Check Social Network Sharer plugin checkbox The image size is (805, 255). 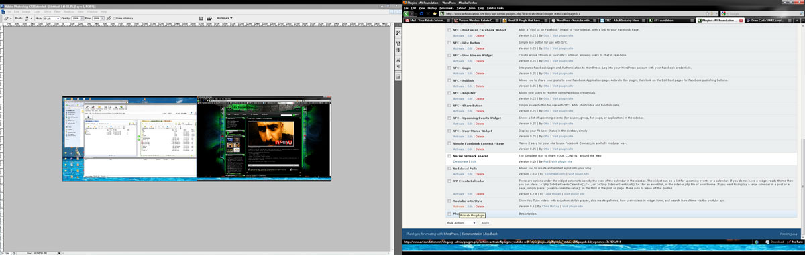(449, 156)
